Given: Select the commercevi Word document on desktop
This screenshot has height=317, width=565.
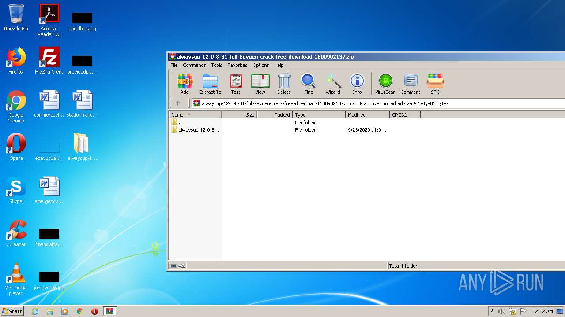Looking at the screenshot, I should pos(49,104).
